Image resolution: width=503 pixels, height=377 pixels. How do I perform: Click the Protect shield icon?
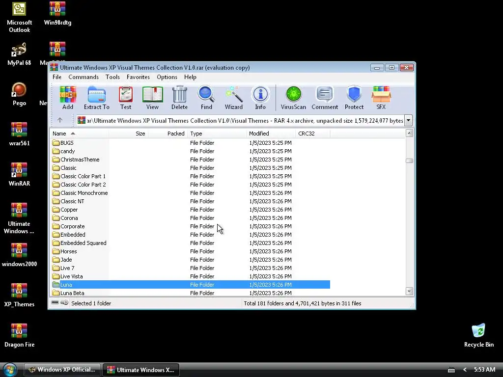click(354, 98)
